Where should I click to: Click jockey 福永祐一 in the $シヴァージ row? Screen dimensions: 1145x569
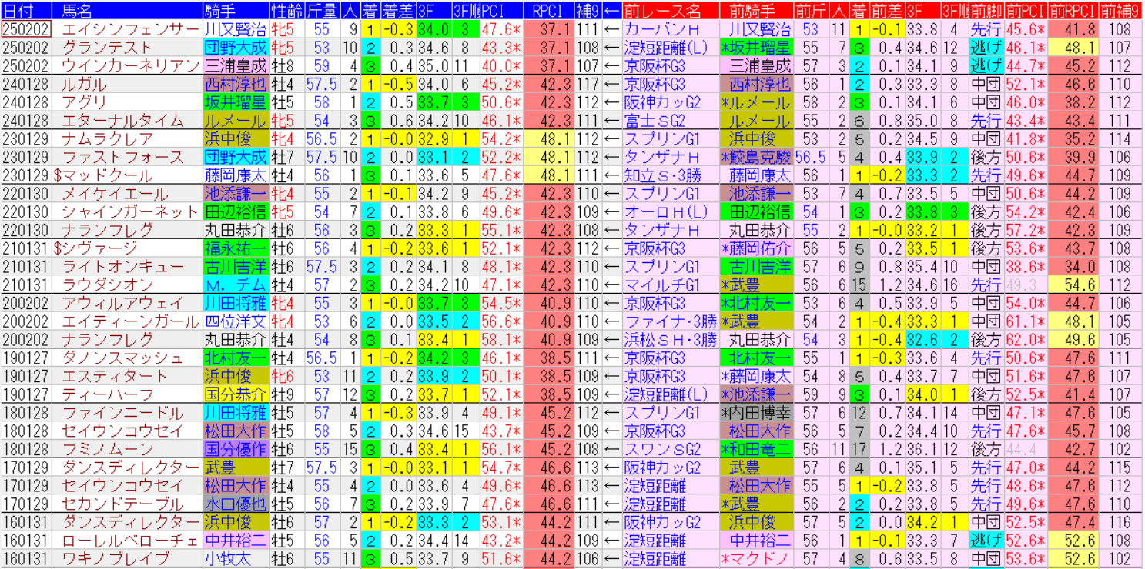235,248
